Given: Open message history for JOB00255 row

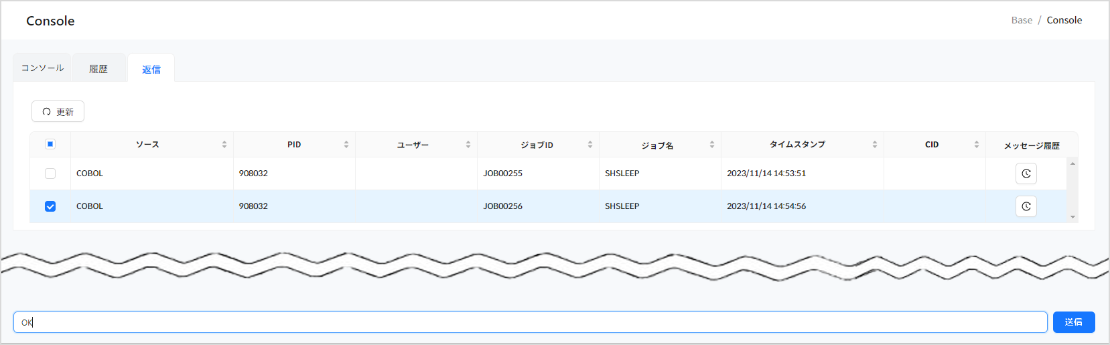Looking at the screenshot, I should 1026,174.
